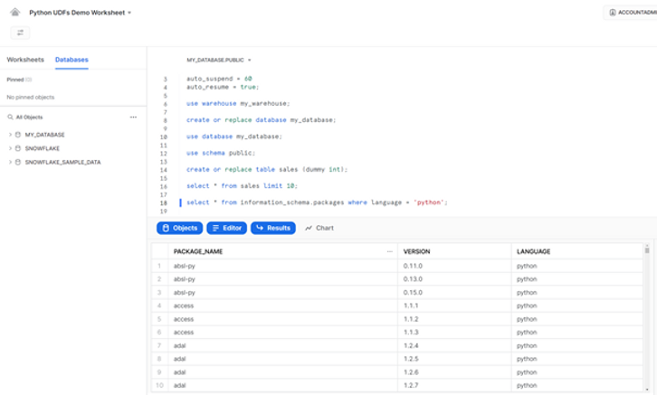657x395 pixels.
Task: Sort by the LANGUAGE column header
Action: click(x=533, y=251)
